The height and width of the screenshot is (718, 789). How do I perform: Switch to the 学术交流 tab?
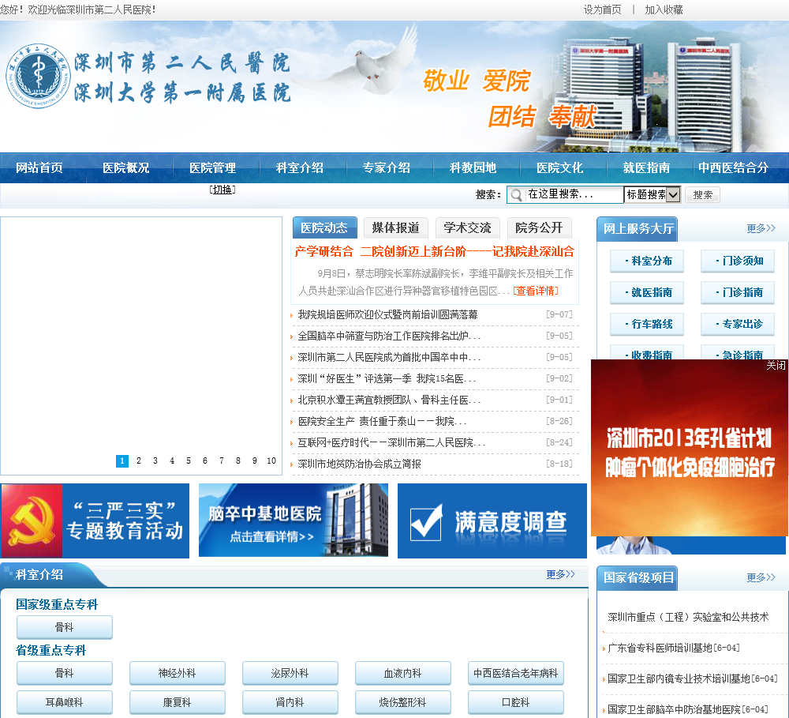pos(467,227)
